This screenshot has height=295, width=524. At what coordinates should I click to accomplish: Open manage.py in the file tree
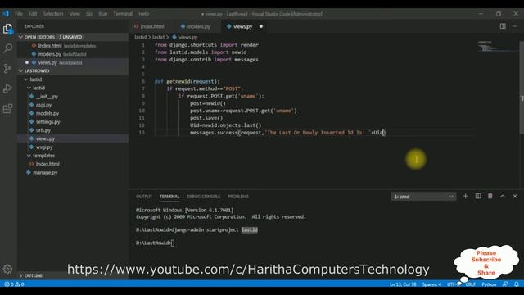coord(45,173)
